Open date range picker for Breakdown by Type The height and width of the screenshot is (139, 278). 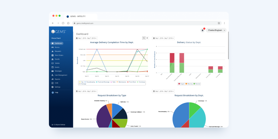[86, 91]
